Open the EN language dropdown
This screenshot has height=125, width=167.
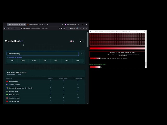point(74,41)
